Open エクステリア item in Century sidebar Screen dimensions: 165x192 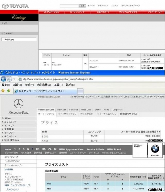pyautogui.click(x=19, y=33)
